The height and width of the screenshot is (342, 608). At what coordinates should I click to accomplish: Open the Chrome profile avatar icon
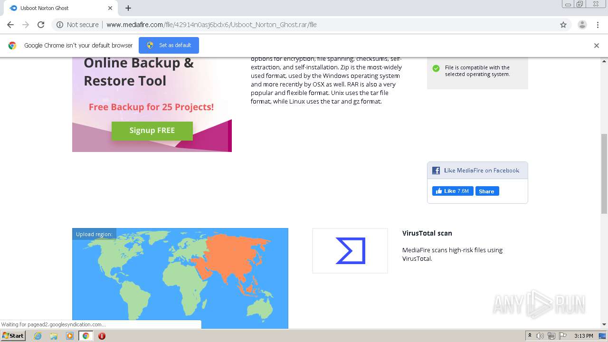tap(582, 25)
